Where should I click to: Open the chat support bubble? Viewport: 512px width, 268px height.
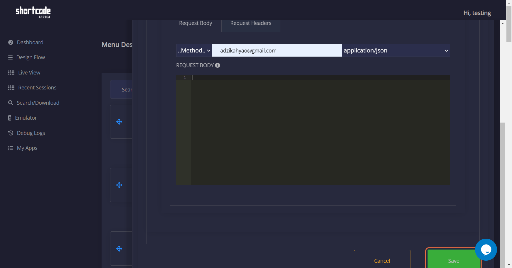coord(486,250)
